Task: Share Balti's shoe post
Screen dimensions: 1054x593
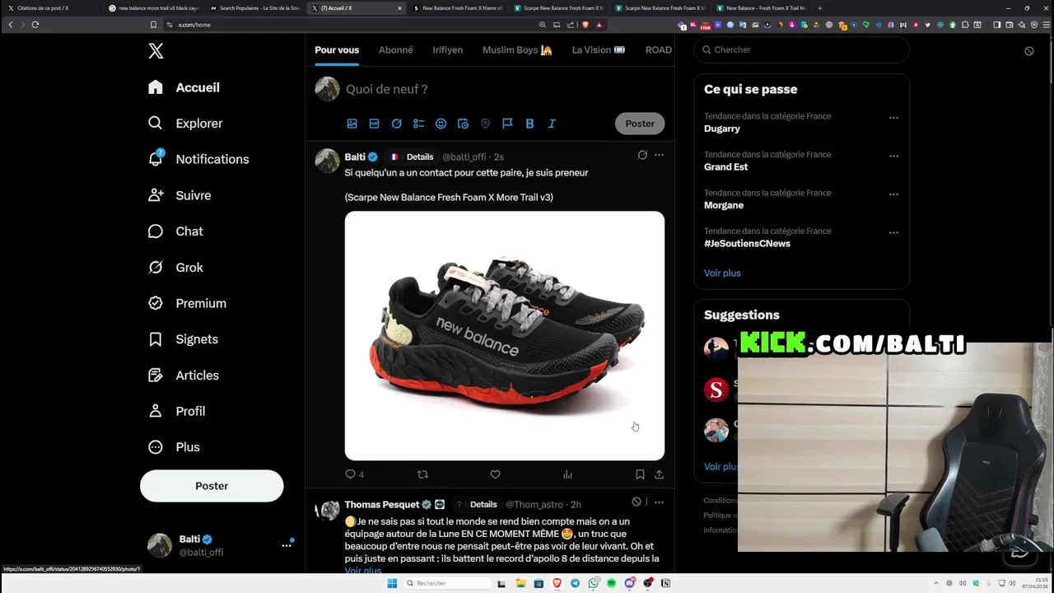Action: [659, 474]
